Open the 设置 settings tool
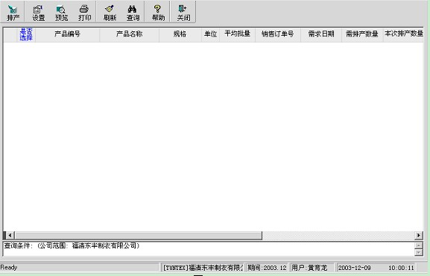 38,13
